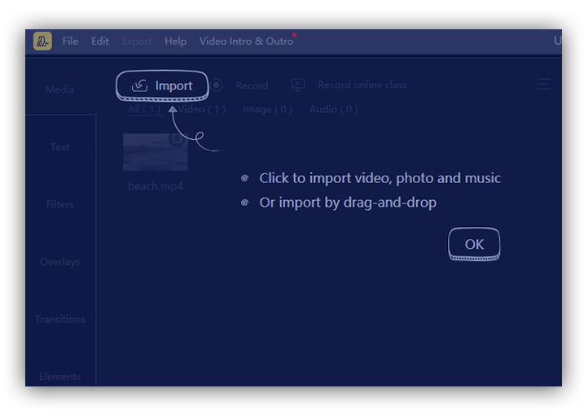588x419 pixels.
Task: Open the Overlays sidebar section
Action: coord(60,262)
